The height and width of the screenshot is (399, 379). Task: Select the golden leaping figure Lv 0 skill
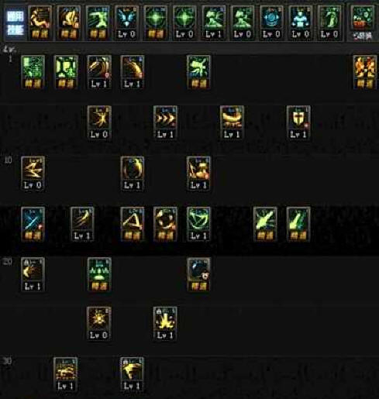tap(99, 123)
